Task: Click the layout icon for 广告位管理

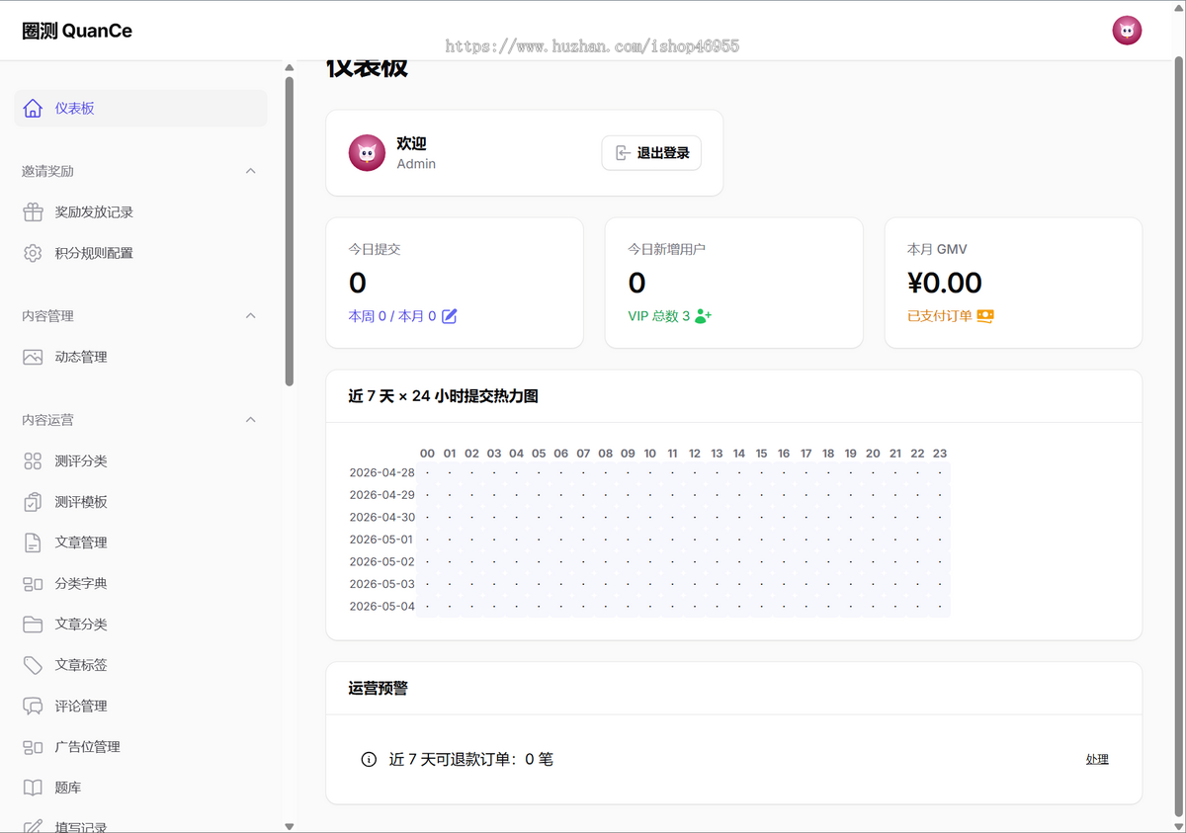Action: click(33, 747)
